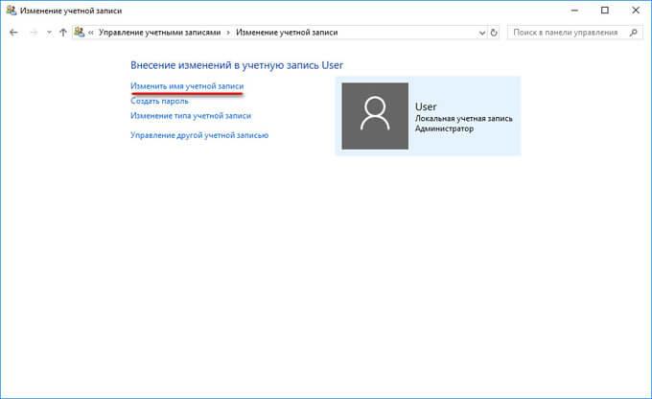Close the account window
The image size is (652, 399).
tap(636, 11)
